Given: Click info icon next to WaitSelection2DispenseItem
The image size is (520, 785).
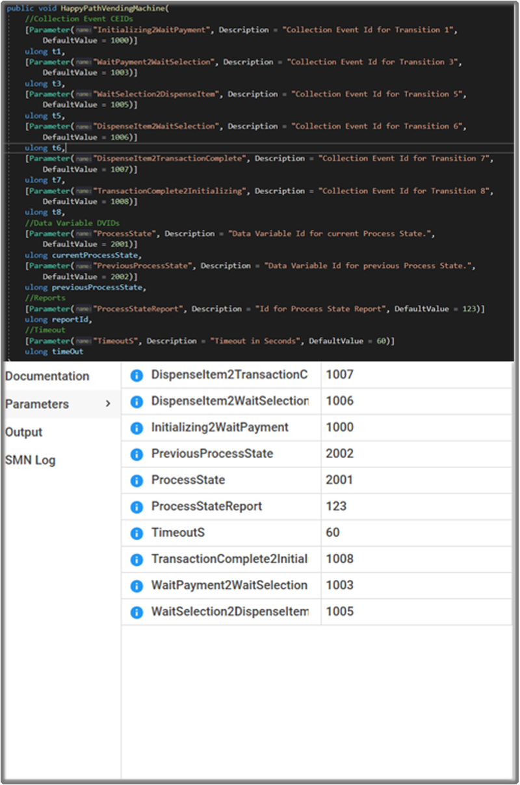Looking at the screenshot, I should [x=136, y=612].
